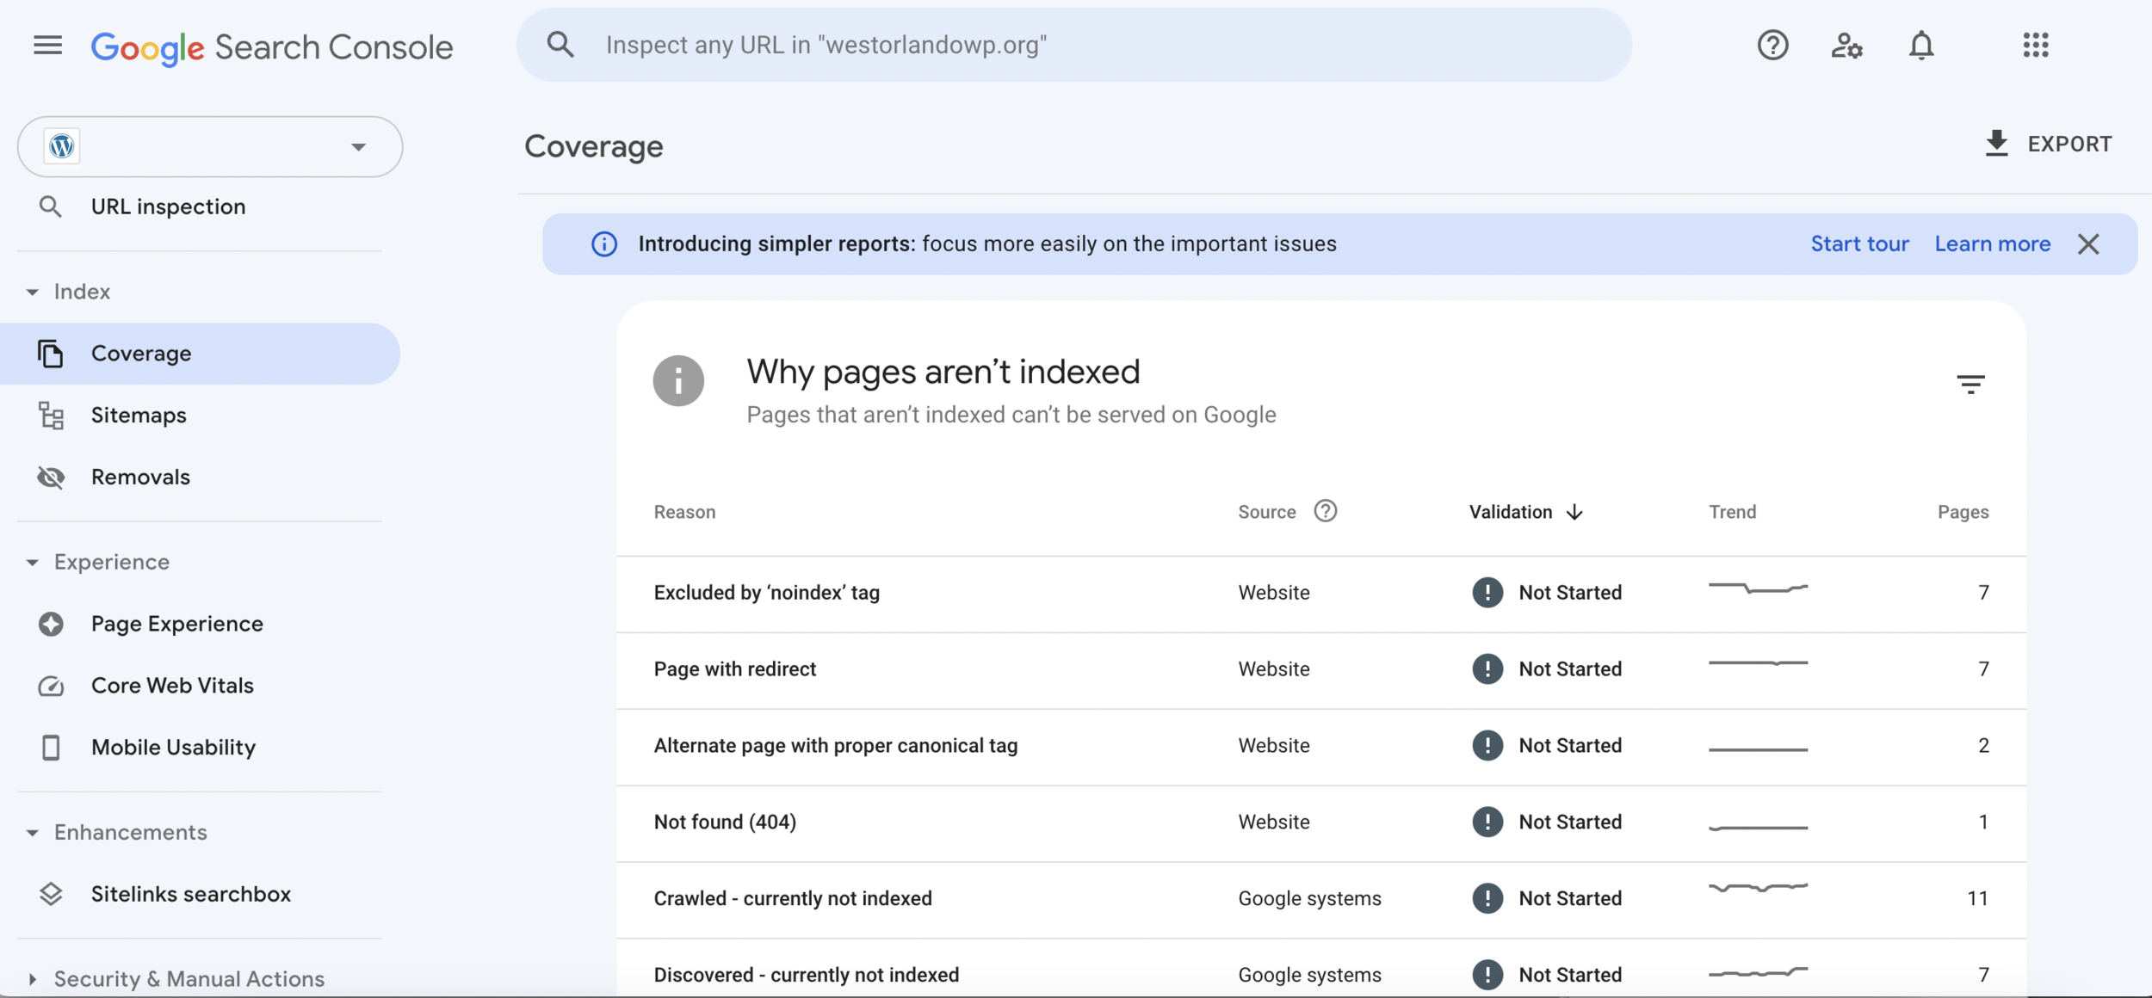Screen dimensions: 2152x998
Task: Collapse the Index section
Action: coord(33,292)
